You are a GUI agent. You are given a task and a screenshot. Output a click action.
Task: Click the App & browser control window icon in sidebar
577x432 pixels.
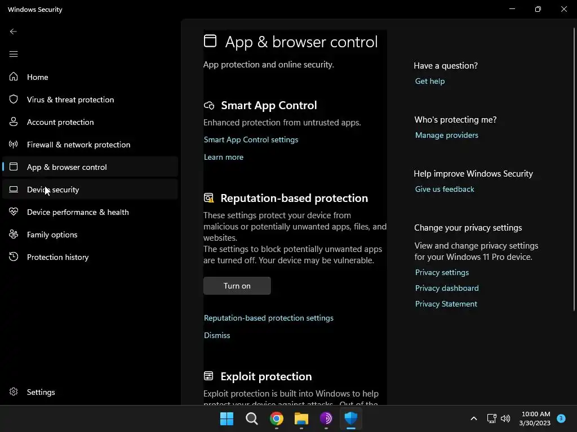point(14,166)
